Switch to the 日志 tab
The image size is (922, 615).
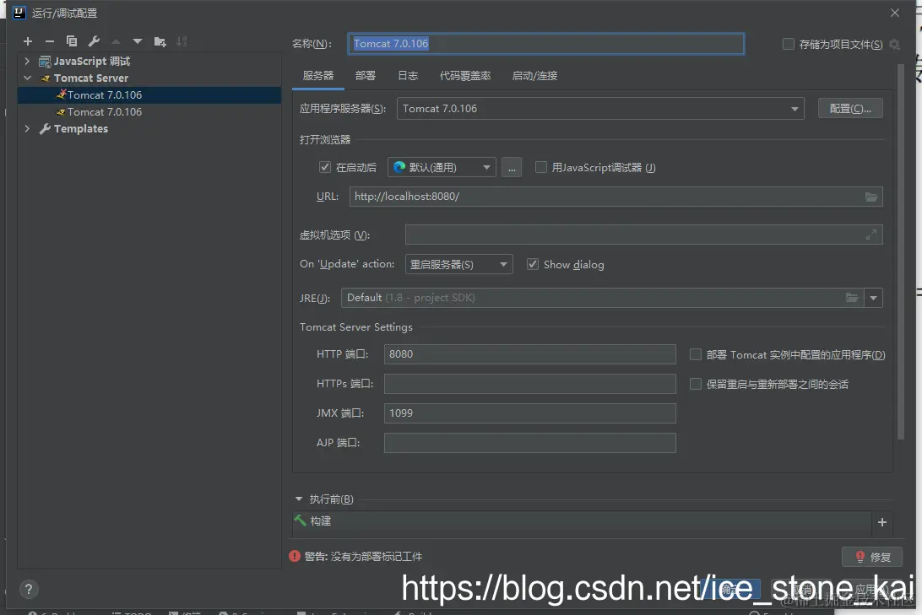408,76
